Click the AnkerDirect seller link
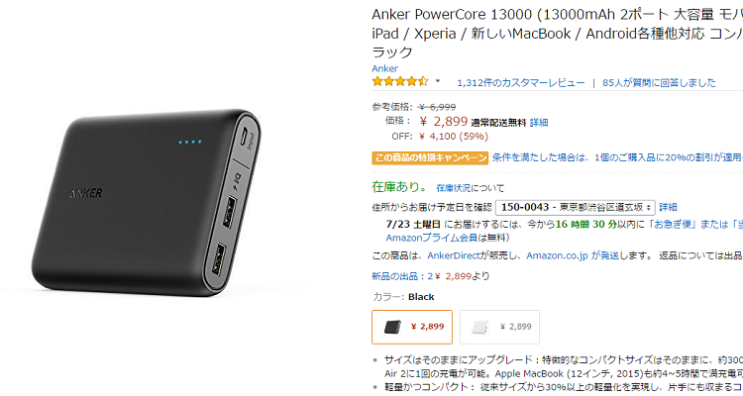743x396 pixels. [454, 255]
